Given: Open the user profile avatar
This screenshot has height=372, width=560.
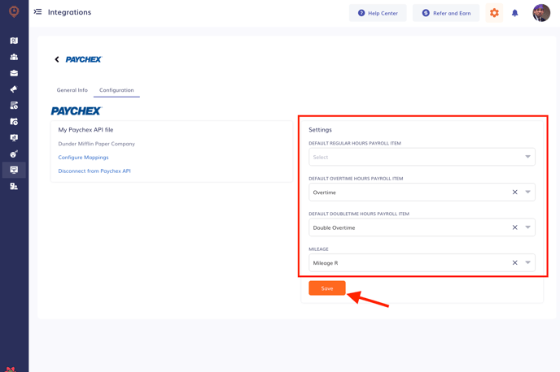Looking at the screenshot, I should point(541,13).
